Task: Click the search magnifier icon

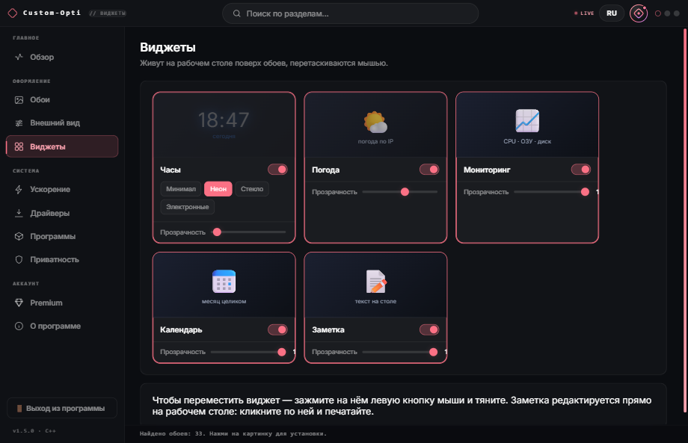Action: [236, 13]
